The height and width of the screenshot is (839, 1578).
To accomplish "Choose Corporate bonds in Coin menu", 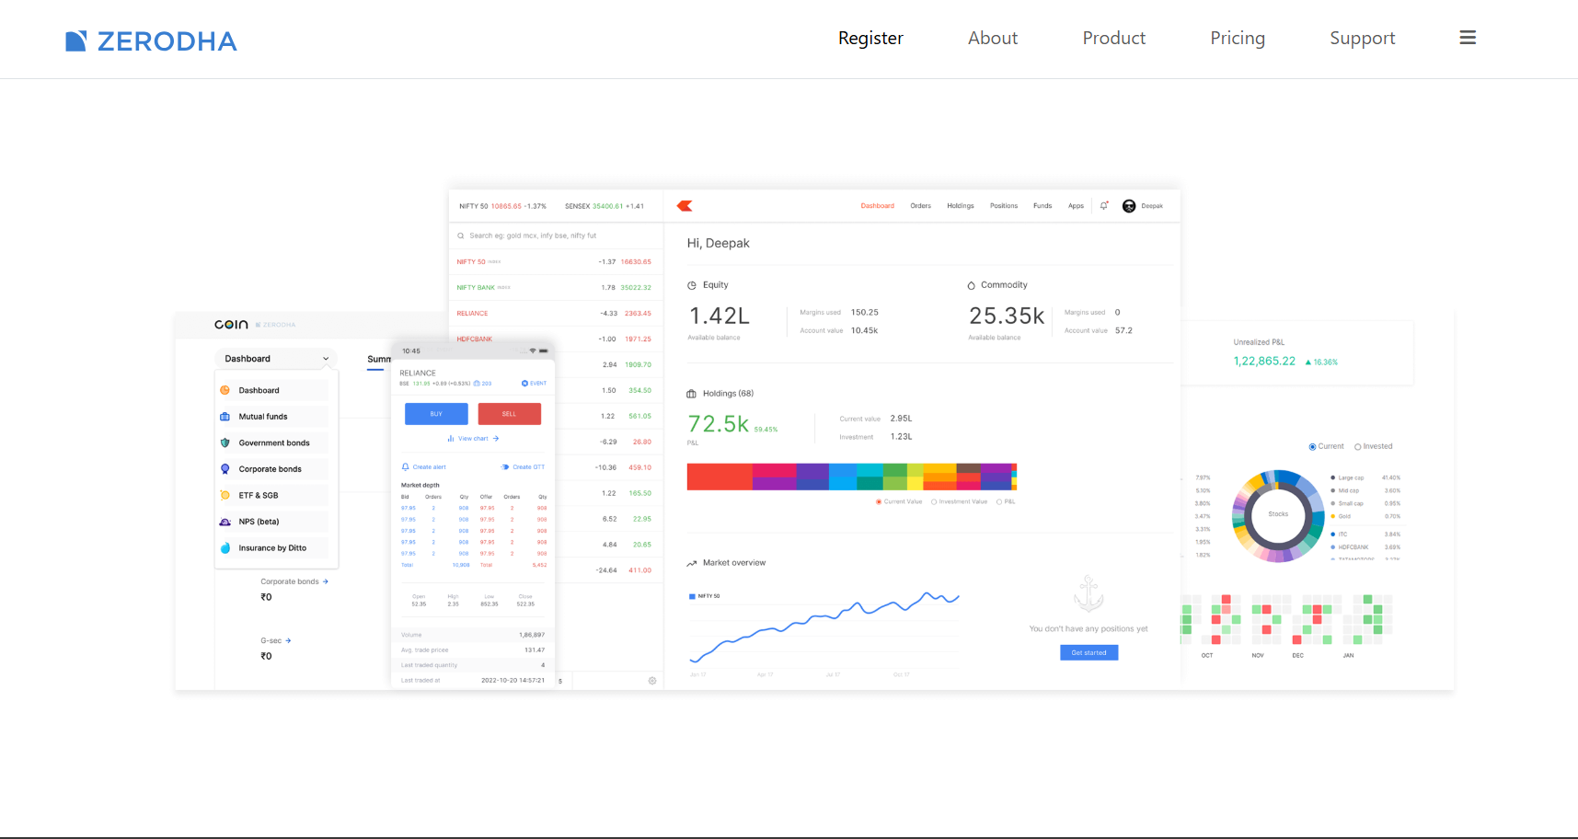I will tap(274, 469).
